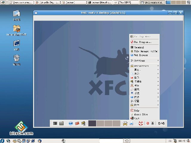Open Xfce settings manager tools icon on panel
191x143 pixels.
pyautogui.click(x=125, y=123)
